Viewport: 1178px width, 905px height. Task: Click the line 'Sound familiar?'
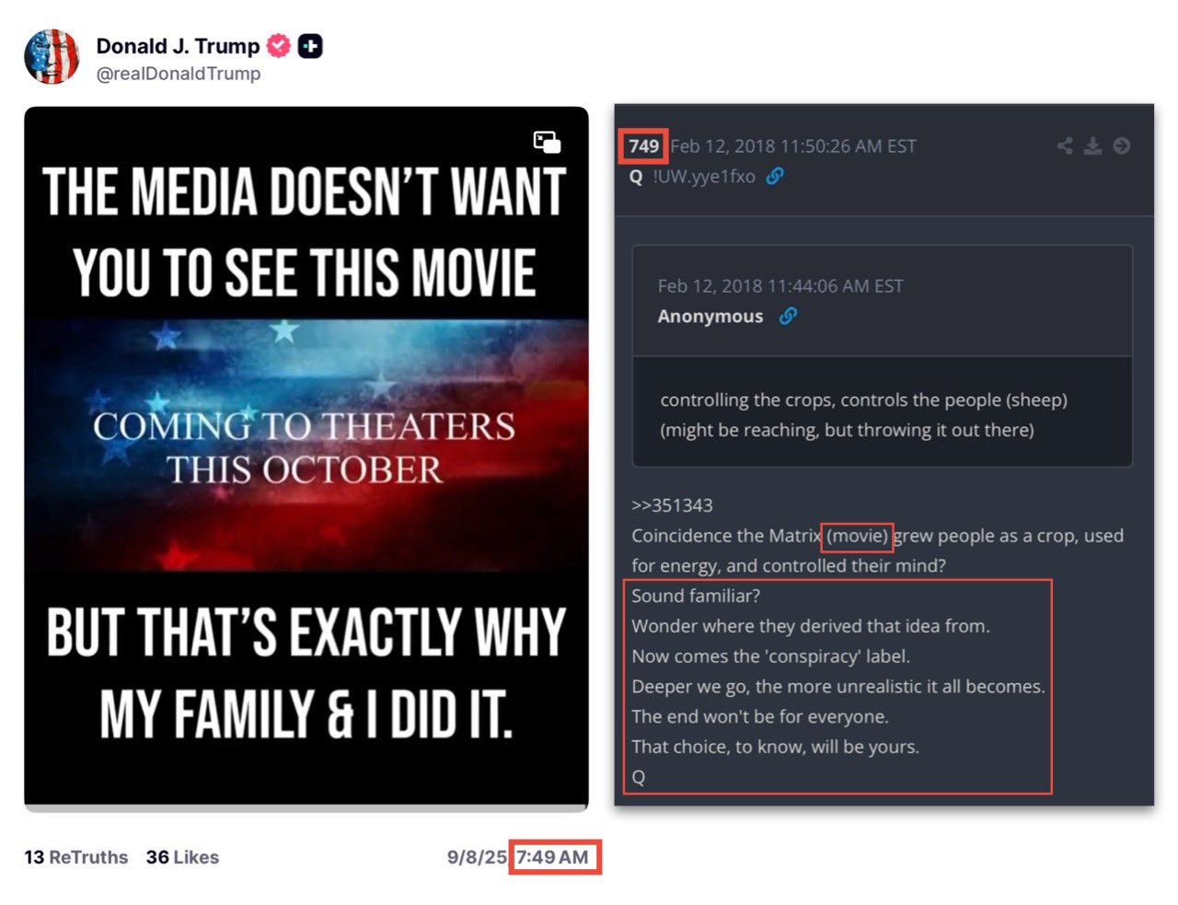pyautogui.click(x=696, y=596)
